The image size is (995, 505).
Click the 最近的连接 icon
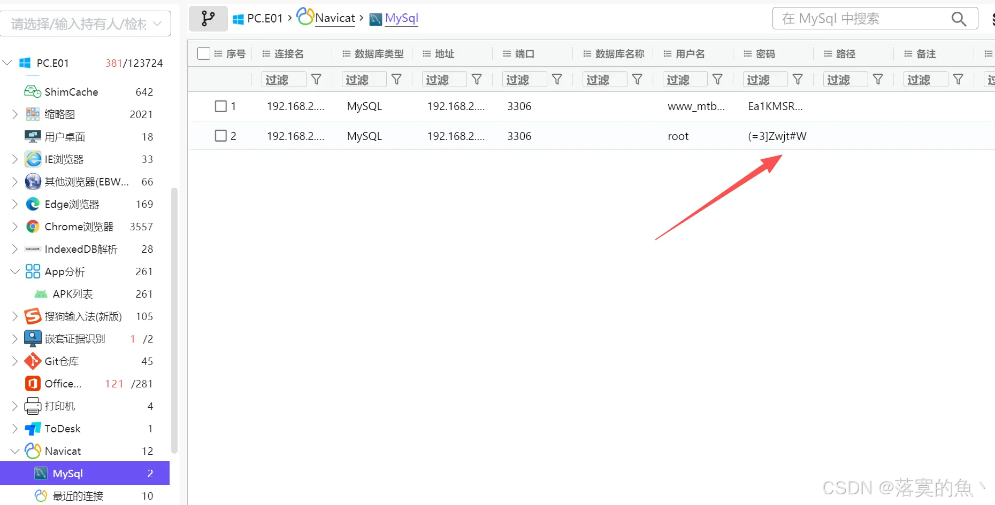41,496
